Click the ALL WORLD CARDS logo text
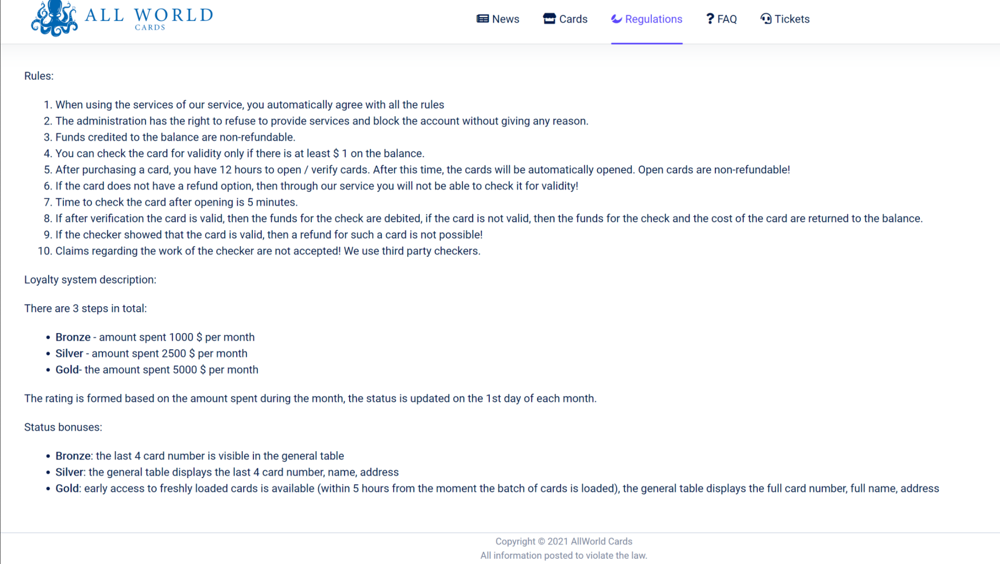This screenshot has height=564, width=1000. 149,18
